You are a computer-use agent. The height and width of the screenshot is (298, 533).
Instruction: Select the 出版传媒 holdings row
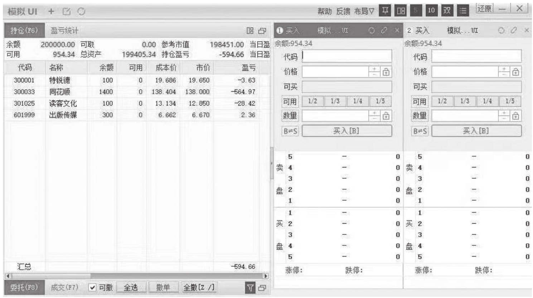coord(137,115)
